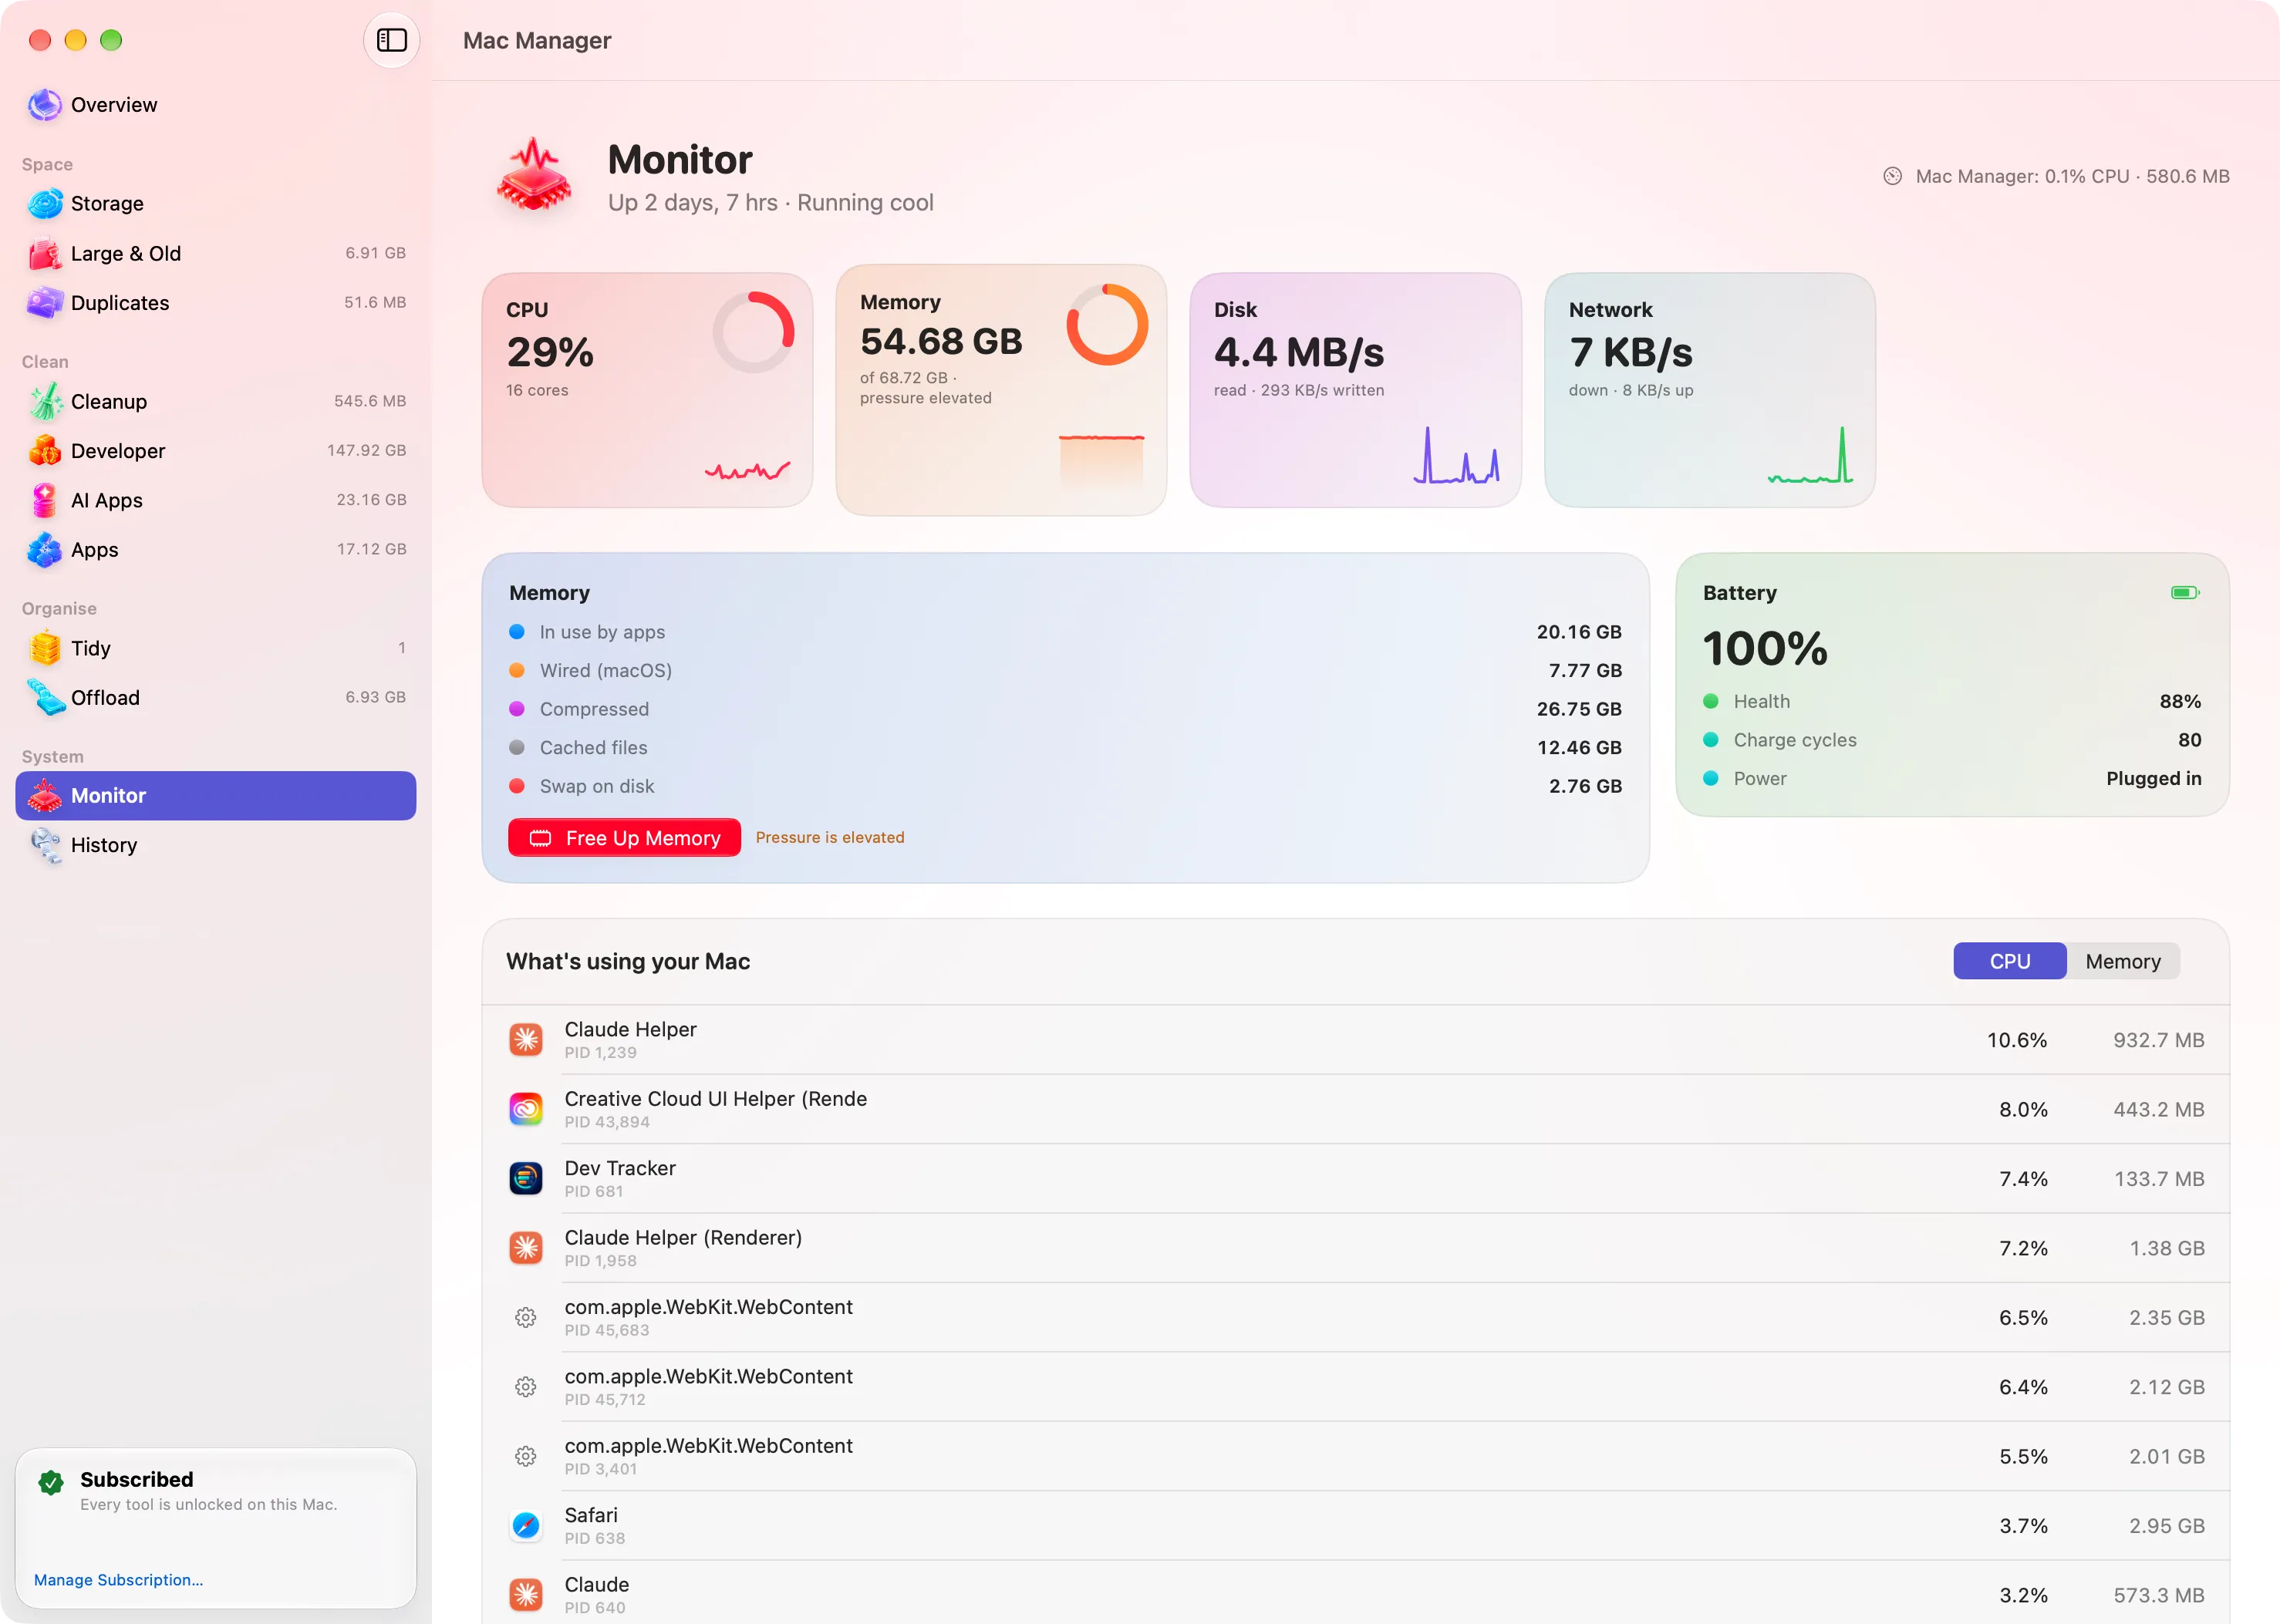Click the Network activity sparkline graph
2280x1624 pixels.
click(x=1810, y=455)
